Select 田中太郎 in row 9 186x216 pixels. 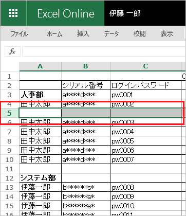40,150
